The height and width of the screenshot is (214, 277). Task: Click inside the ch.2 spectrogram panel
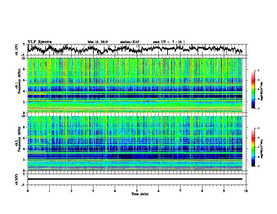(135, 143)
